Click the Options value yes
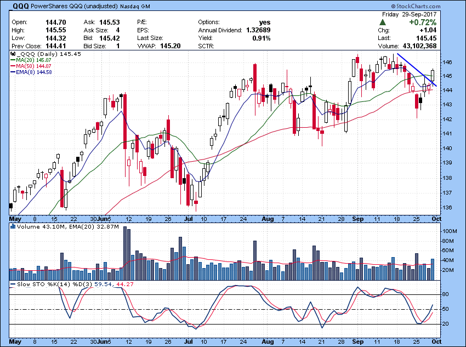Image resolution: width=466 pixels, height=347 pixels. [264, 22]
